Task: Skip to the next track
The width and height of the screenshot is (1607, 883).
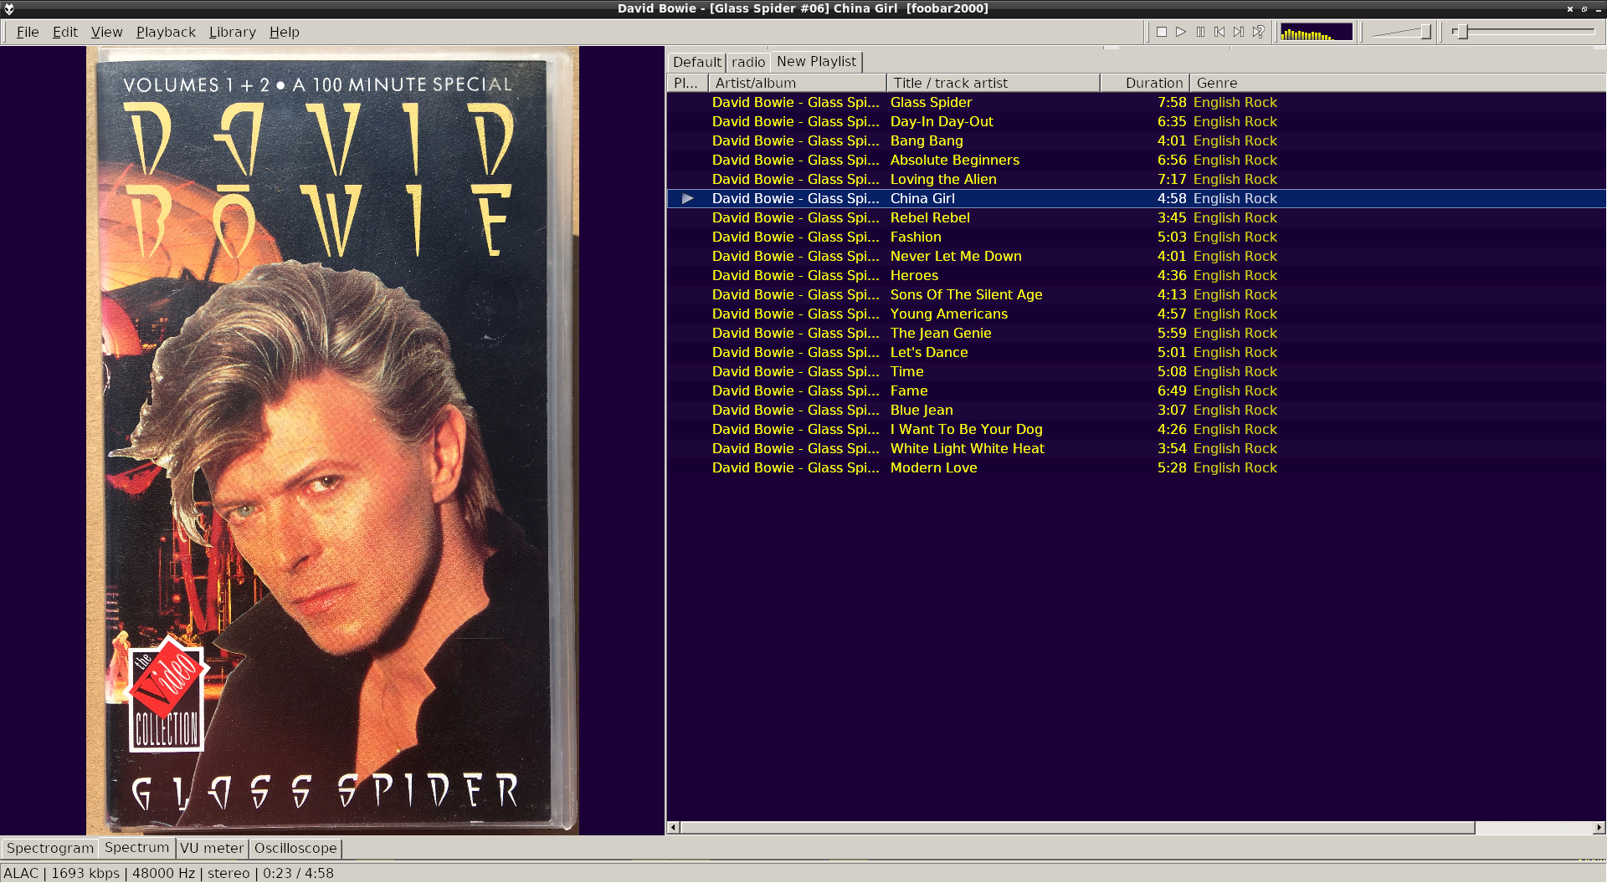Action: pyautogui.click(x=1239, y=32)
